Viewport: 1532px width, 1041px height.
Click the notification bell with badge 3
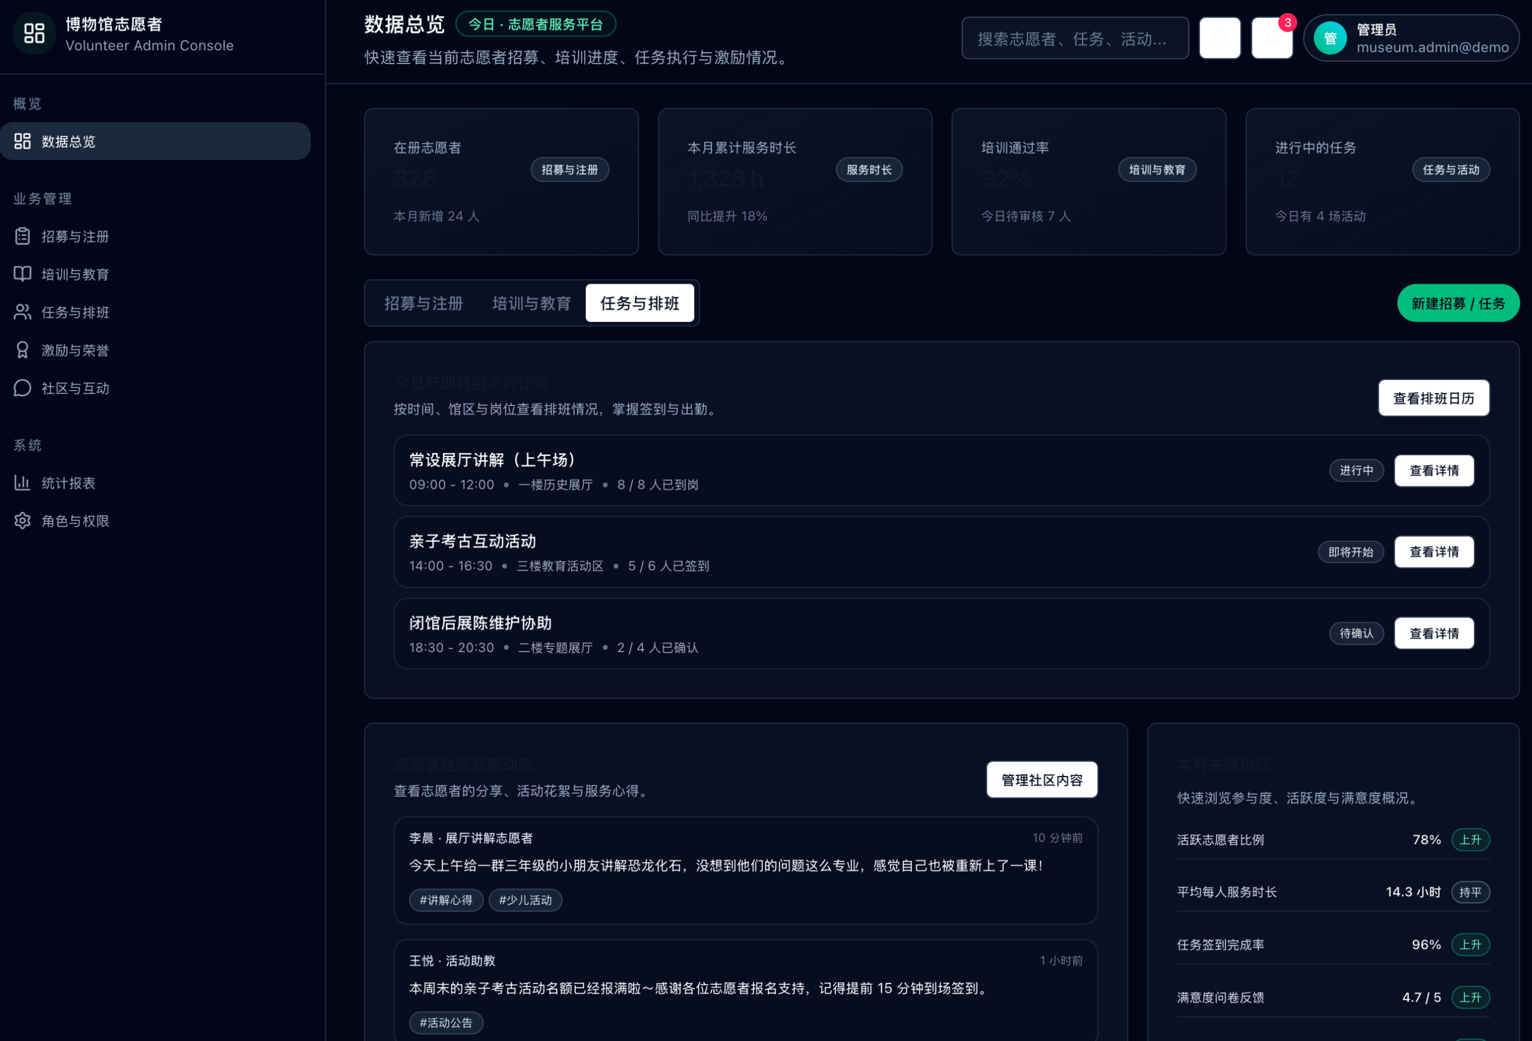click(1272, 38)
